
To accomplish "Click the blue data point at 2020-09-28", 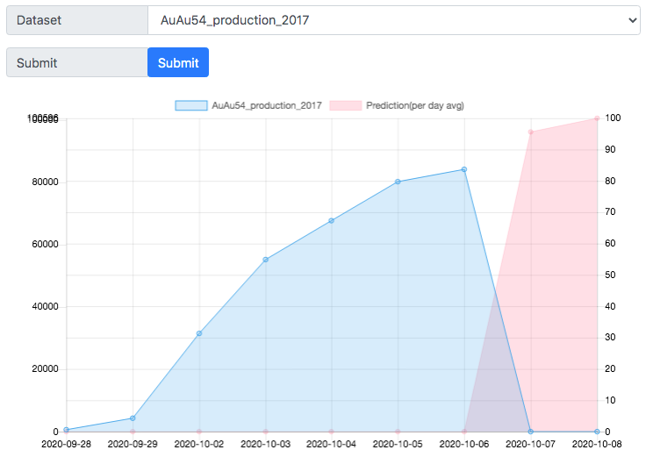I will (x=67, y=430).
